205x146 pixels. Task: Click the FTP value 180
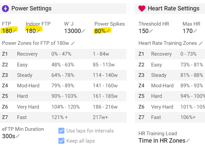7,31
